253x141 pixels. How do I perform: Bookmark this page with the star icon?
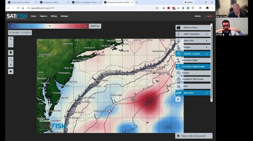coord(157,8)
